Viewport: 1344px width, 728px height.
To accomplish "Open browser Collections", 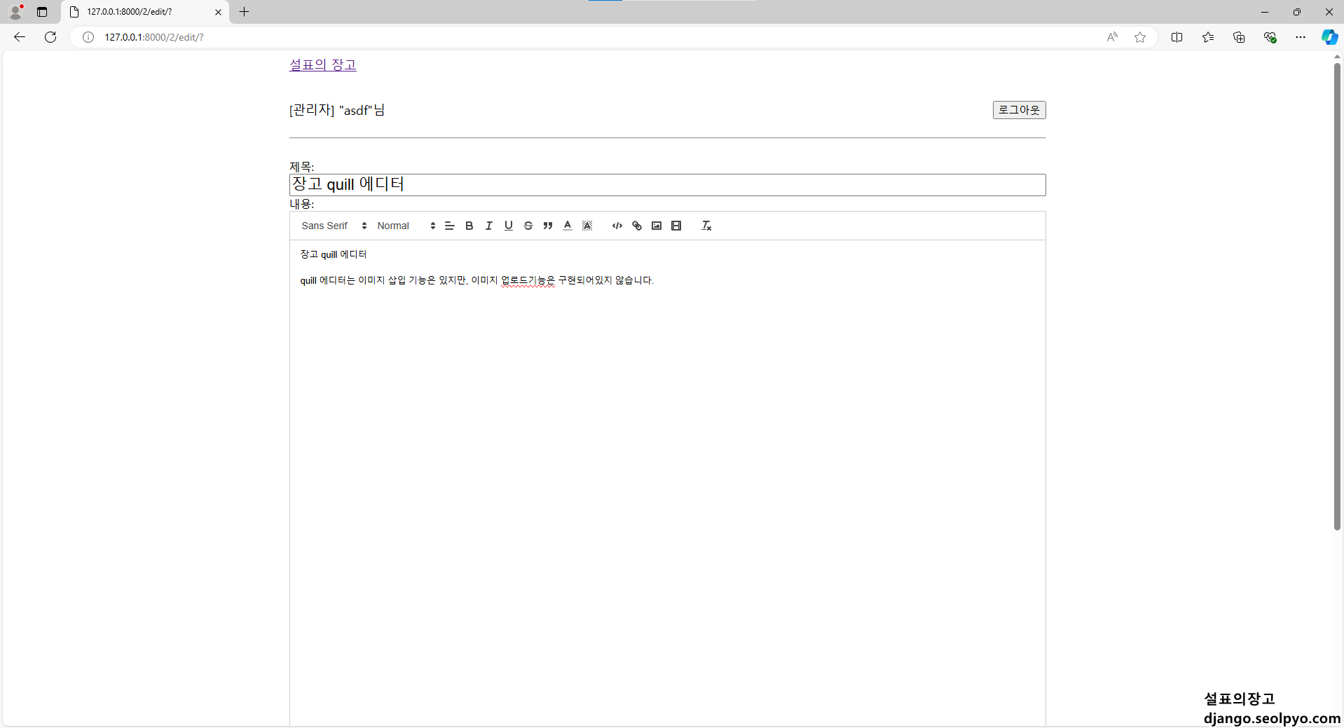I will coord(1239,37).
